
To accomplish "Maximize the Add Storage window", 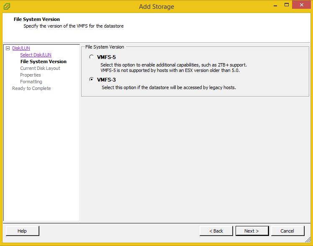I will 287,5.
